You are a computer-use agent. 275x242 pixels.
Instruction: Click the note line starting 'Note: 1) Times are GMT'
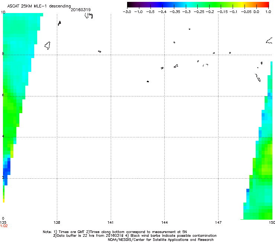click(x=115, y=232)
